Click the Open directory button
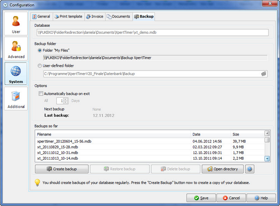This screenshot has height=206, width=280. point(223,169)
